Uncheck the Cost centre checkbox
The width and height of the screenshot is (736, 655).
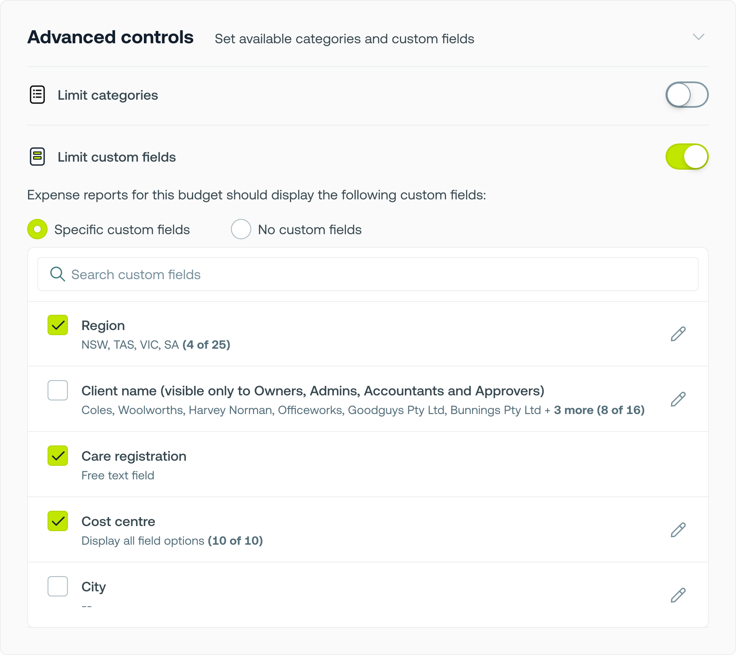coord(58,521)
